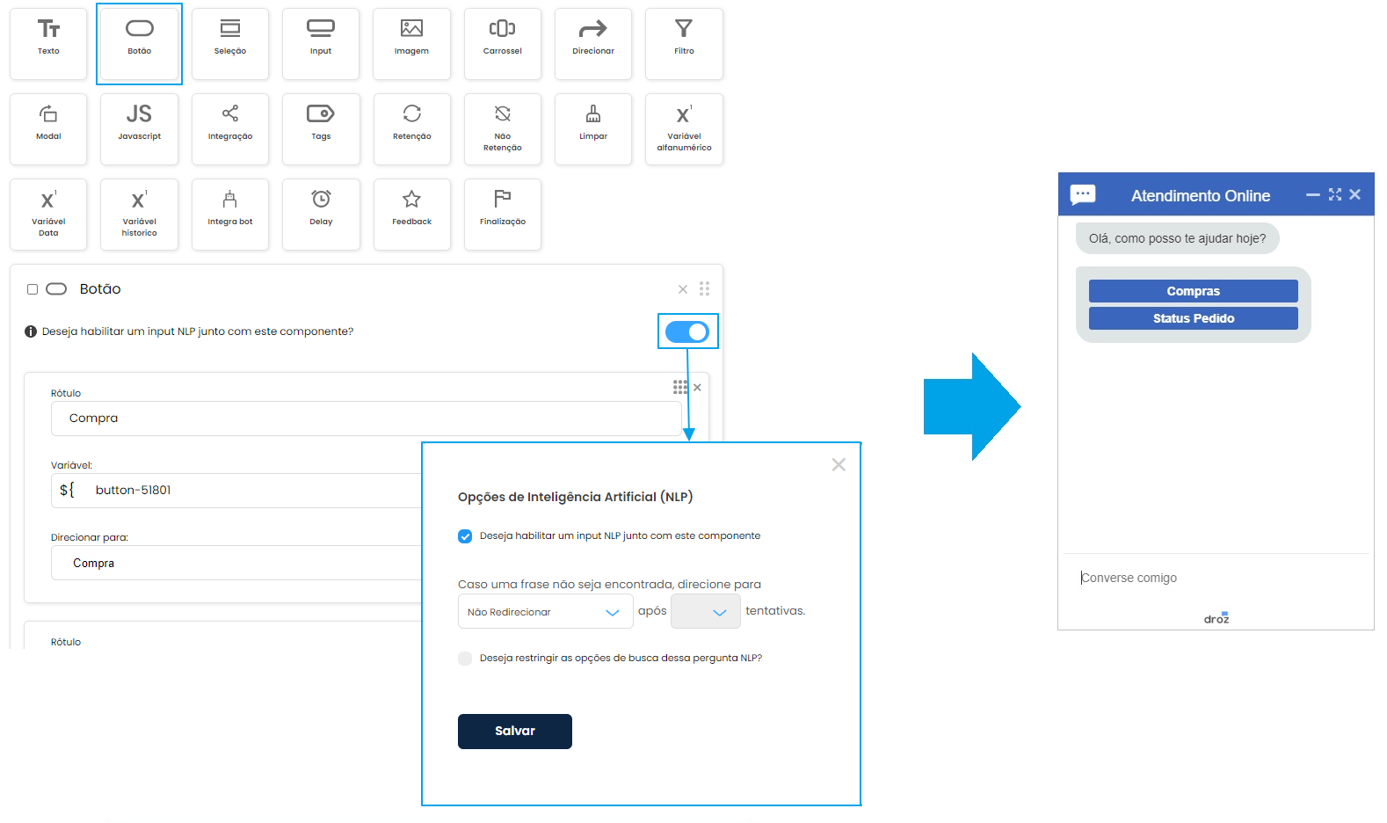Uncheck the habilitar input NLP checkbox

[465, 536]
